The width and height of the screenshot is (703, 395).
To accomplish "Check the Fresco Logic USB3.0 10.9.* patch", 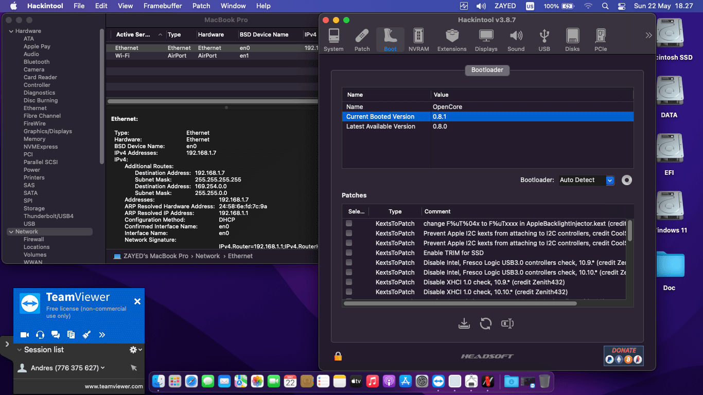I will coord(349,263).
